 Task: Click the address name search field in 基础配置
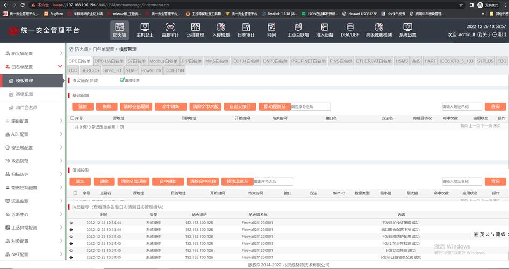(x=461, y=107)
